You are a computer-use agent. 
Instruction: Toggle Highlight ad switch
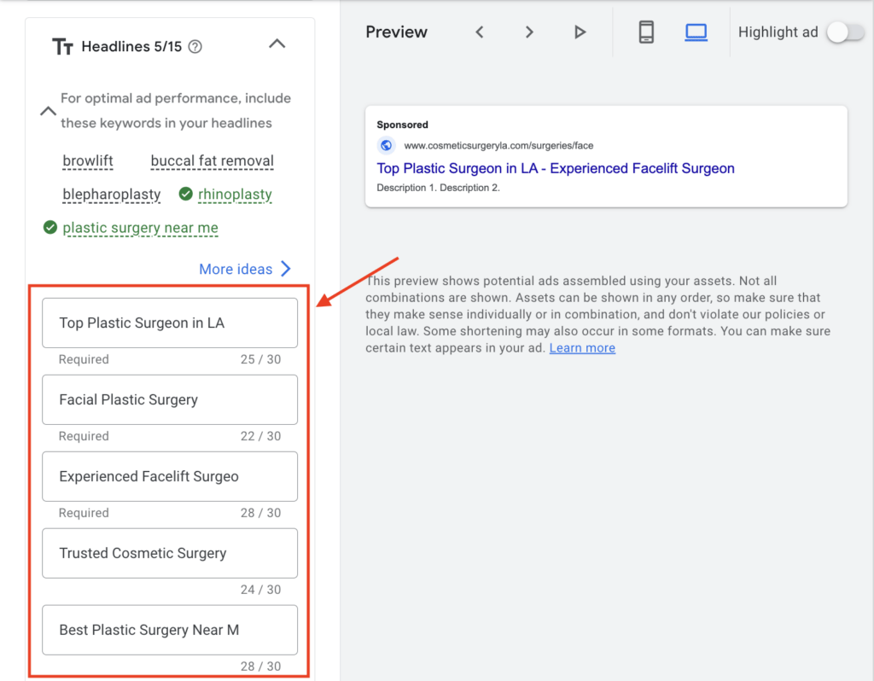pyautogui.click(x=845, y=32)
